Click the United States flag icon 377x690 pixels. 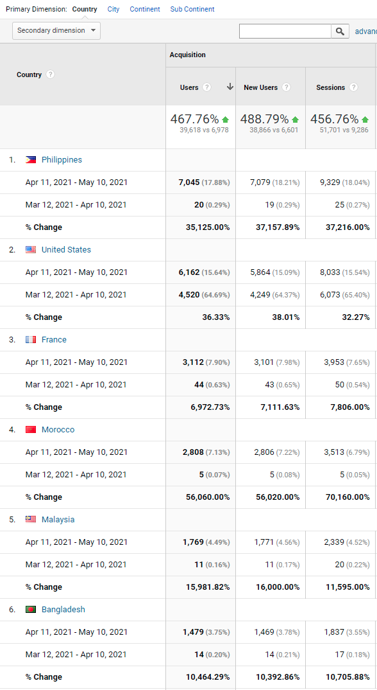point(29,250)
